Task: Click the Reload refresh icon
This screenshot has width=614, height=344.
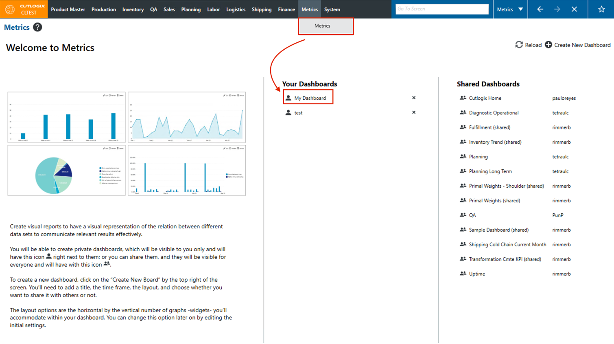Action: click(519, 45)
